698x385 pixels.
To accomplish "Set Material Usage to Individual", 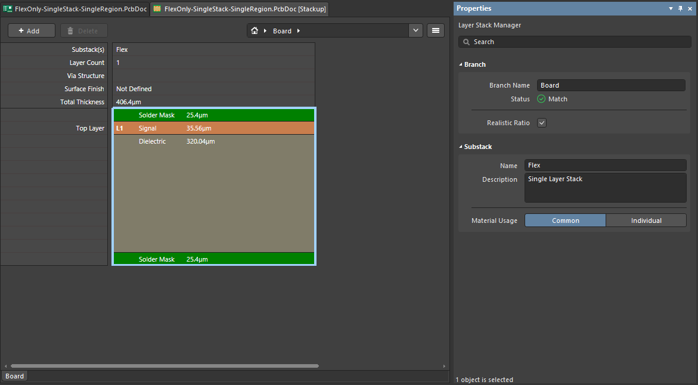I will [646, 221].
